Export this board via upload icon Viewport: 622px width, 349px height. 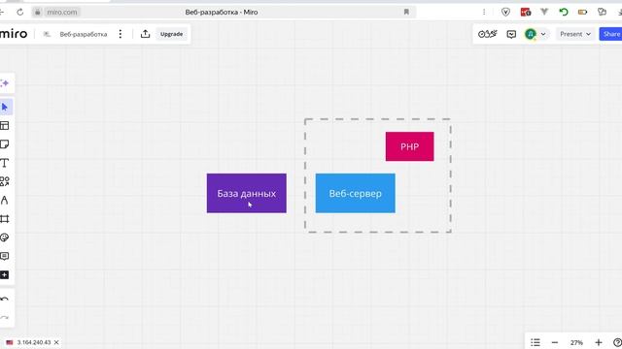(x=145, y=34)
